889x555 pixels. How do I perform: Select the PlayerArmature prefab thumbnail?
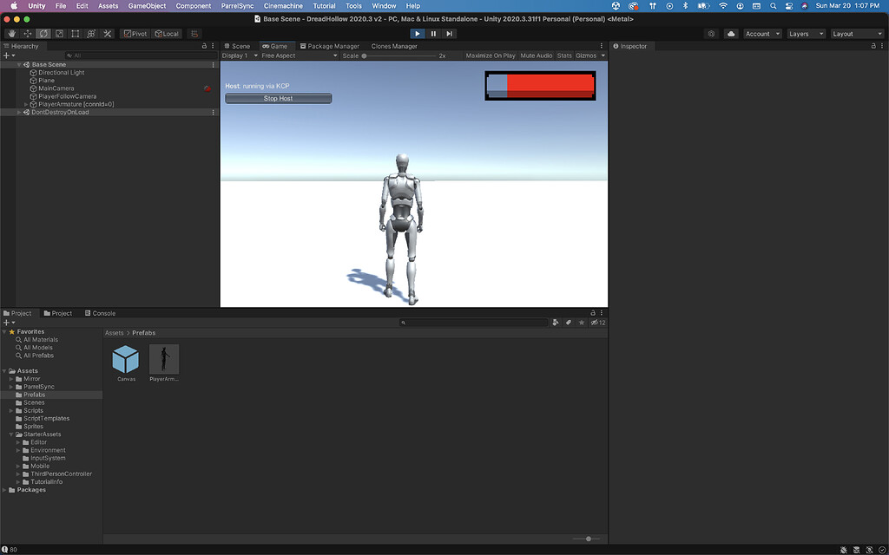pyautogui.click(x=164, y=360)
